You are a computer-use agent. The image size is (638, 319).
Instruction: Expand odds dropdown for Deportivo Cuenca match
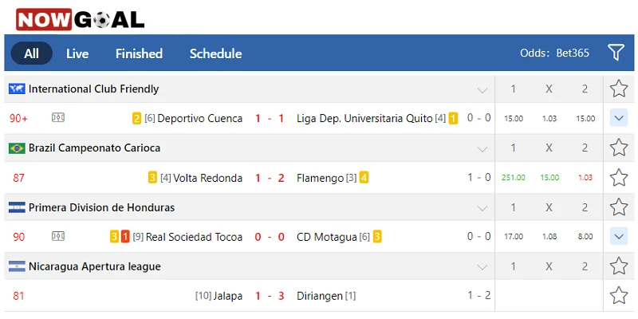(619, 118)
